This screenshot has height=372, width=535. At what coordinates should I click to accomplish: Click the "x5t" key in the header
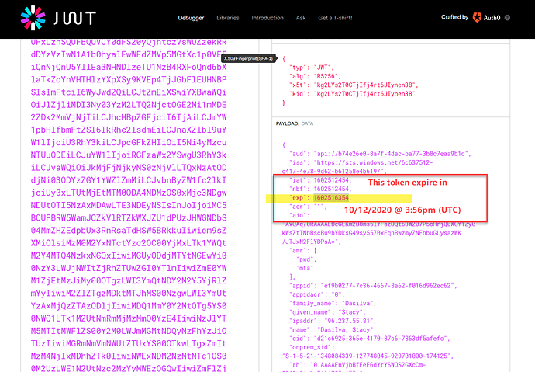click(298, 85)
